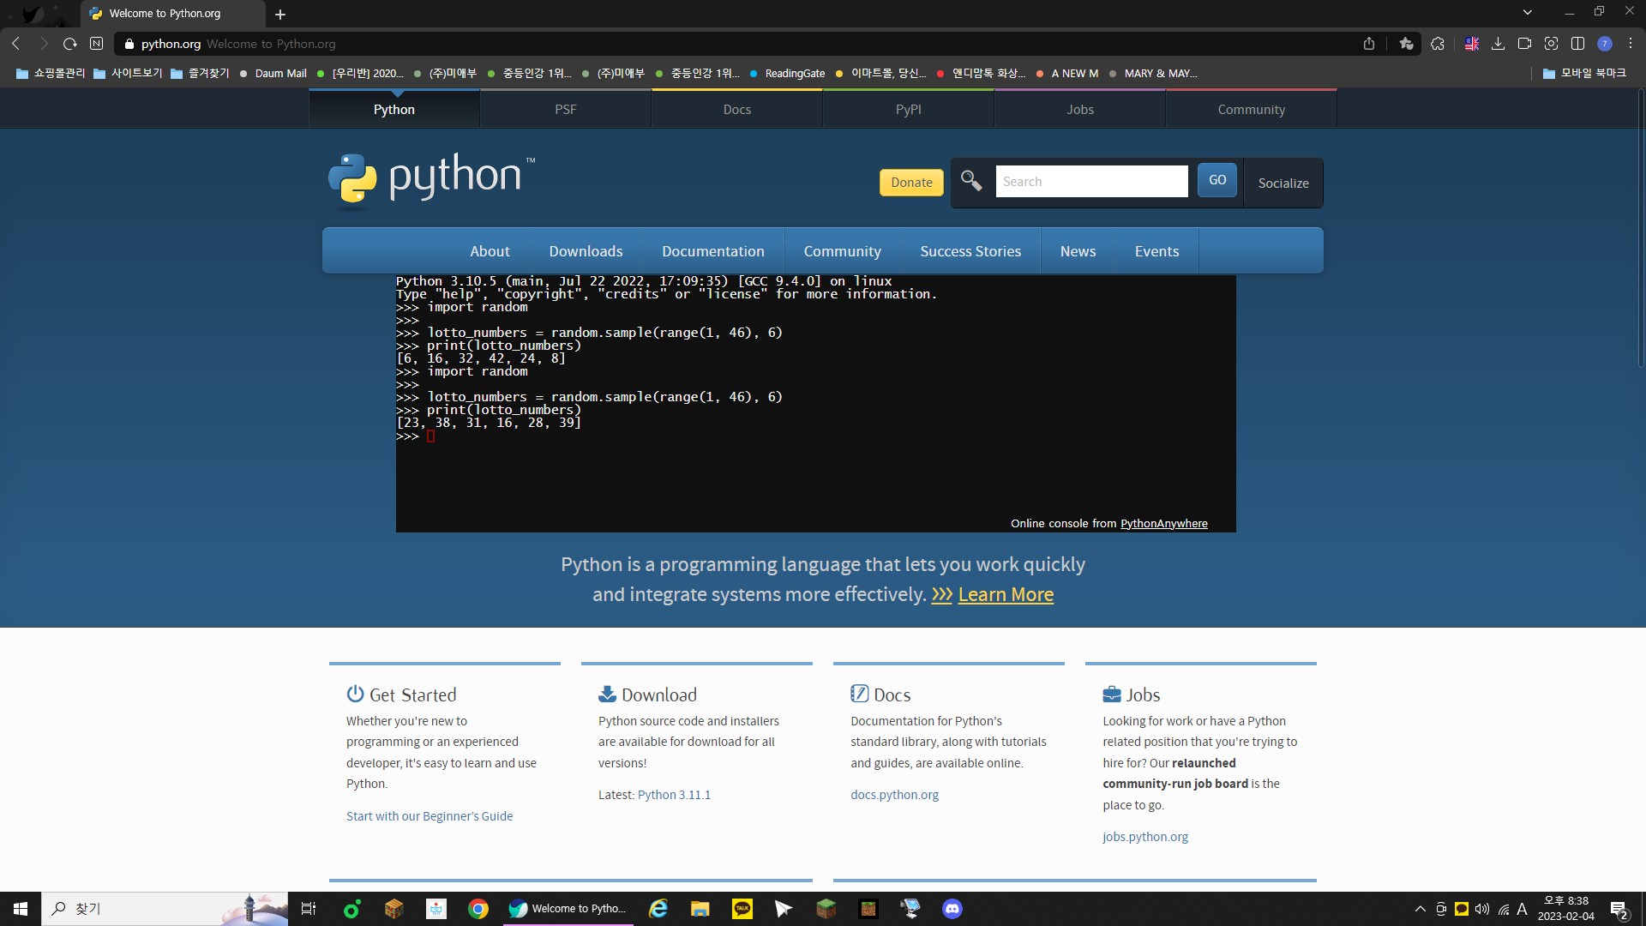1646x926 pixels.
Task: Open the Downloads menu
Action: [586, 251]
